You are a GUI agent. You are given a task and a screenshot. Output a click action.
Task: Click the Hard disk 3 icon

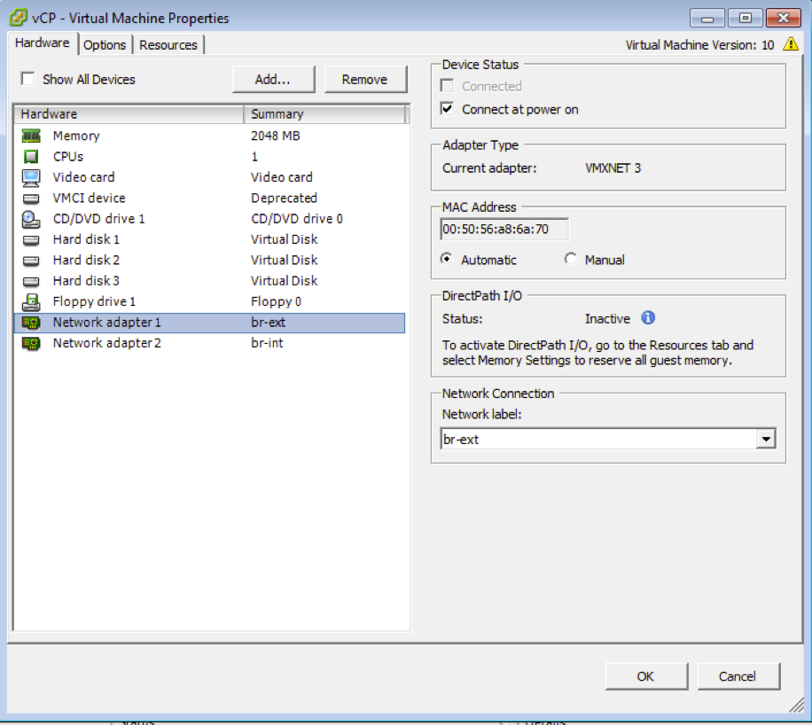31,281
